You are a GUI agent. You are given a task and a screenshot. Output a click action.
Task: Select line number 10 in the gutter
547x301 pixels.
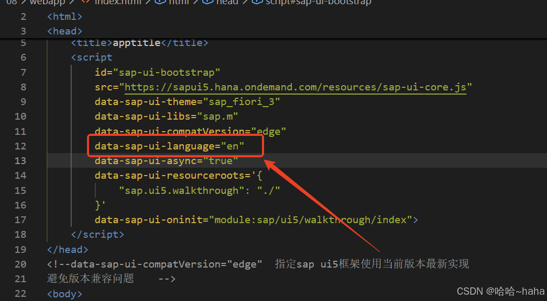20,116
